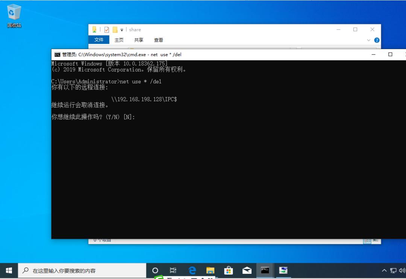Expand the quick access toolbar customize dropdown
This screenshot has height=279, width=406.
[x=122, y=30]
